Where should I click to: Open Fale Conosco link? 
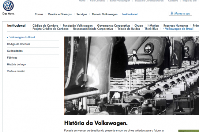pyautogui.click(x=97, y=1)
